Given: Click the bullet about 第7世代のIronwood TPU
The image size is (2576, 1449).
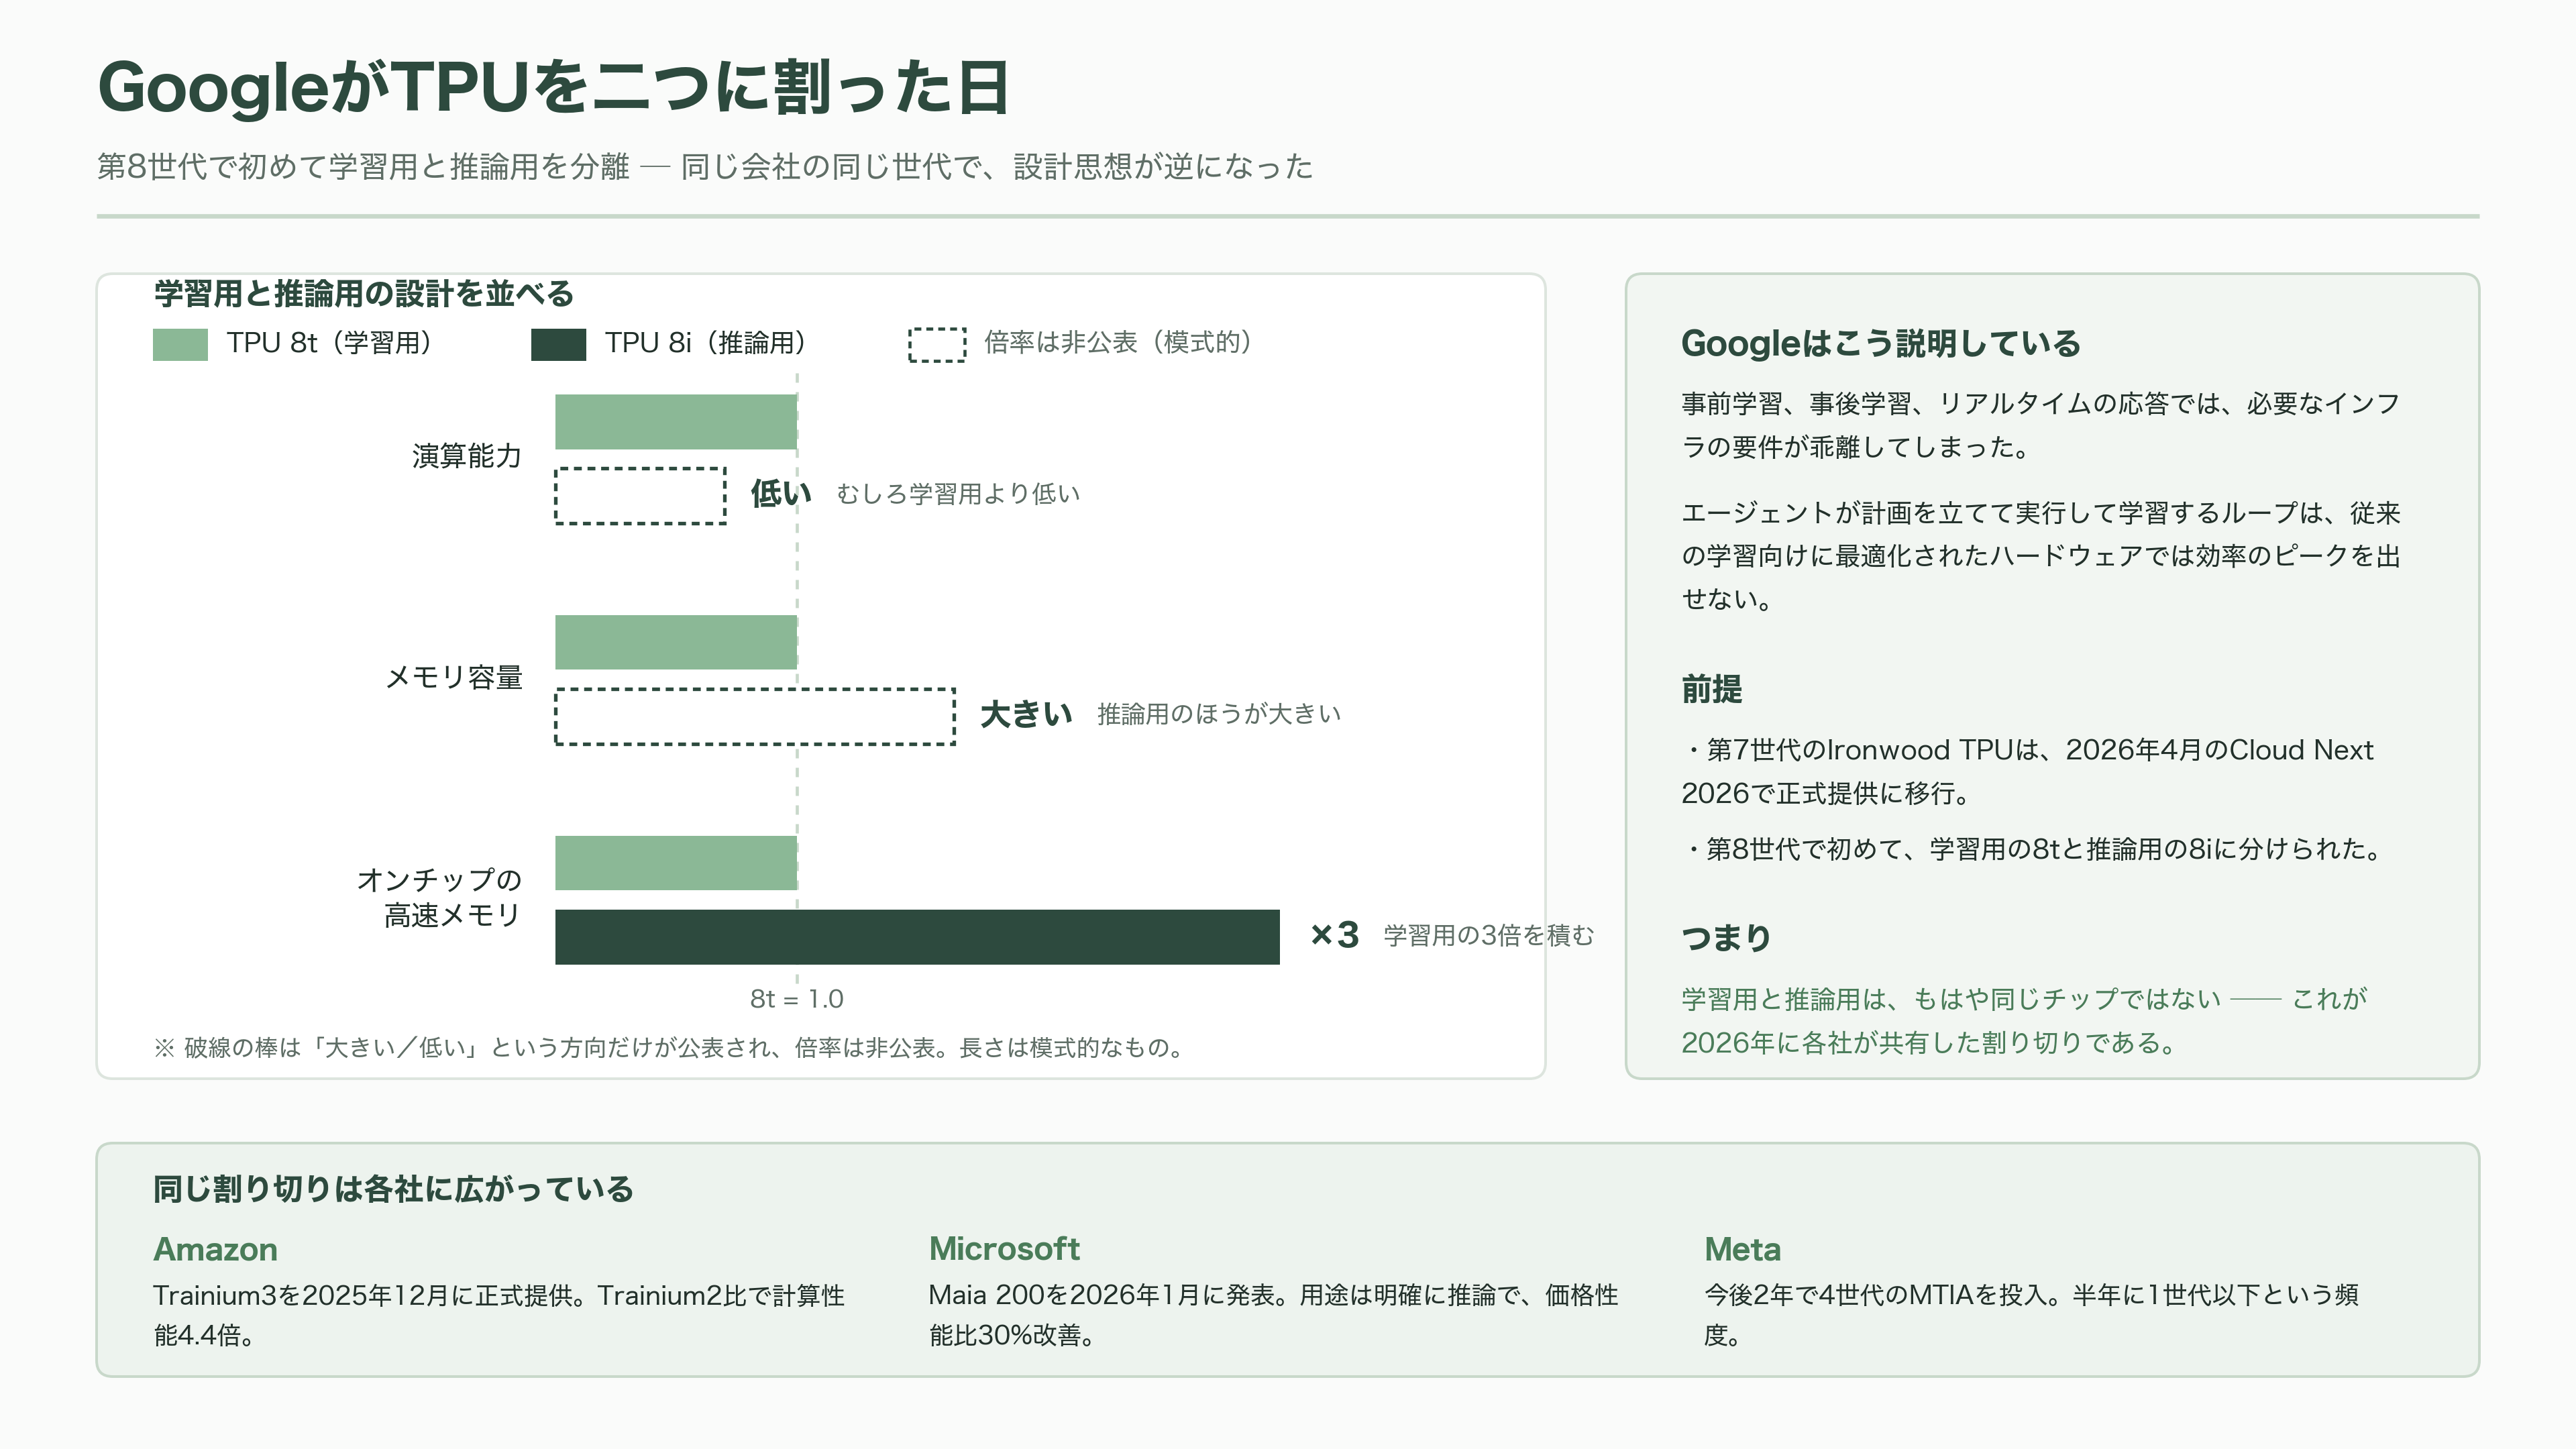Looking at the screenshot, I should coord(2027,771).
